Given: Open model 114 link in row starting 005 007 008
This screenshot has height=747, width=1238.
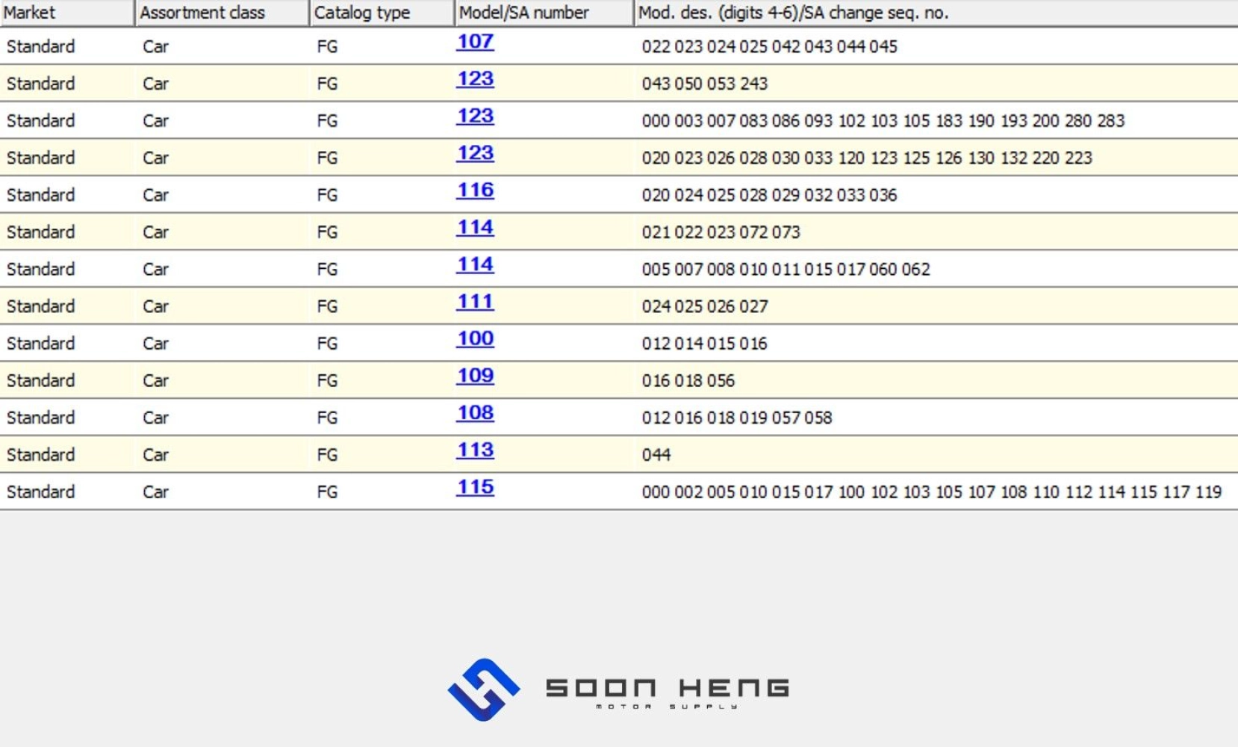Looking at the screenshot, I should click(x=475, y=265).
